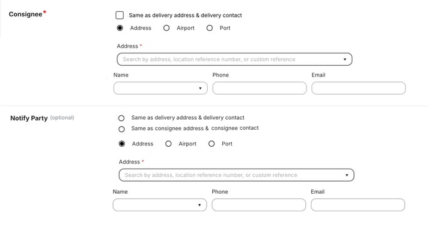This screenshot has height=232, width=432.
Task: Select Consignee Airport radio option
Action: [x=166, y=28]
